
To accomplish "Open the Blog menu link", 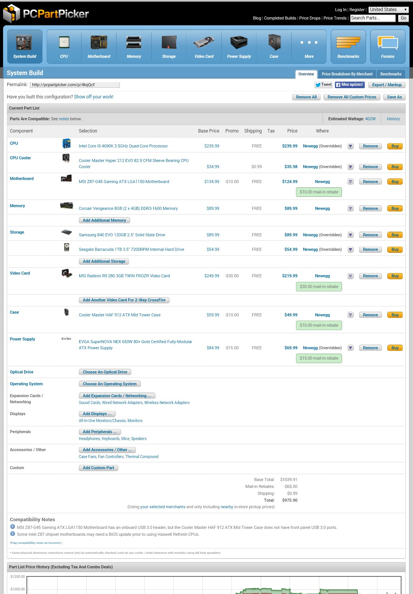I will (x=257, y=18).
